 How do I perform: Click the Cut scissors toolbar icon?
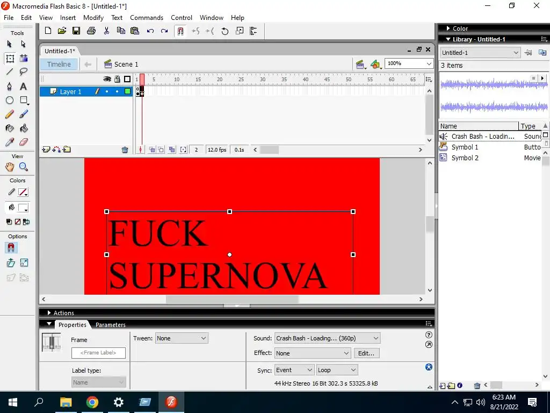coord(107,31)
